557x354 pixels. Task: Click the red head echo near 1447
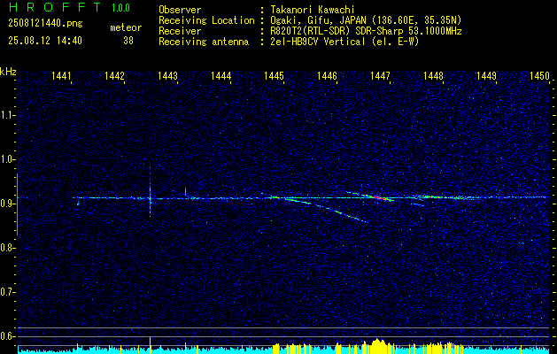(x=377, y=196)
